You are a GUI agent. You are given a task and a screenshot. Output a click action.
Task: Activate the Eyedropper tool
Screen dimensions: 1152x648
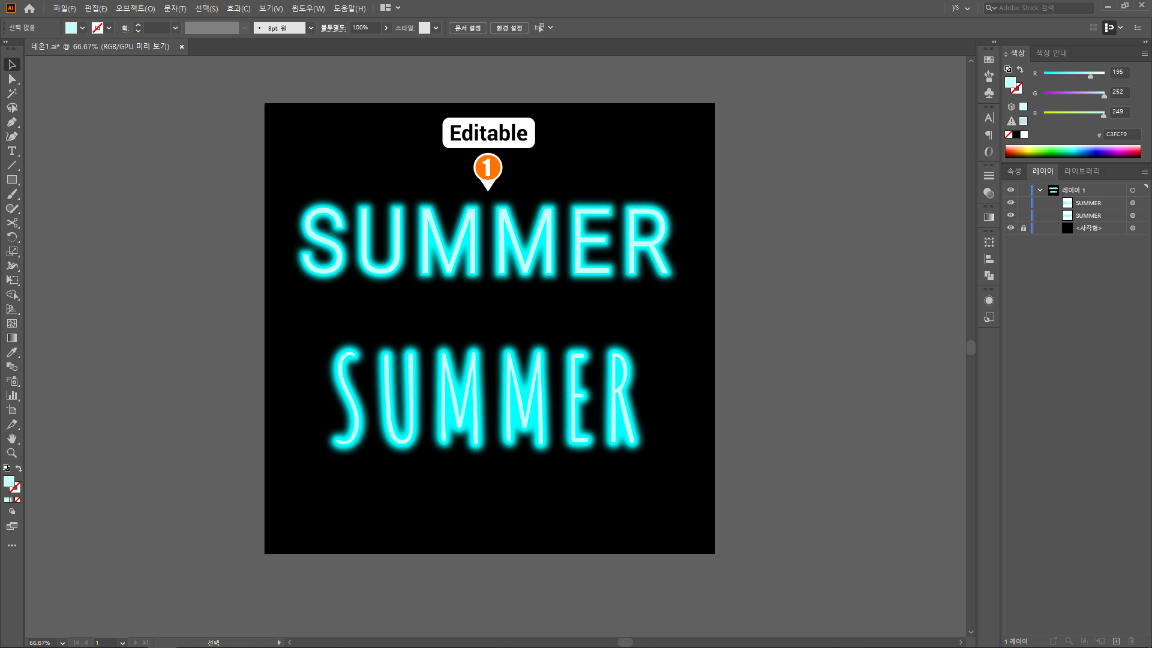pyautogui.click(x=11, y=353)
